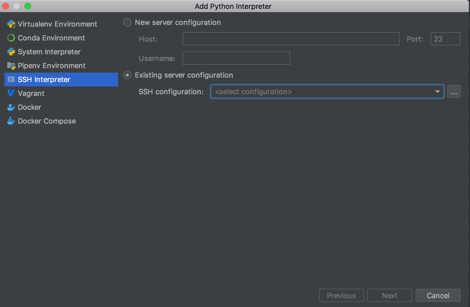Click the Virtualenv Environment python icon
470x307 pixels.
coord(11,24)
